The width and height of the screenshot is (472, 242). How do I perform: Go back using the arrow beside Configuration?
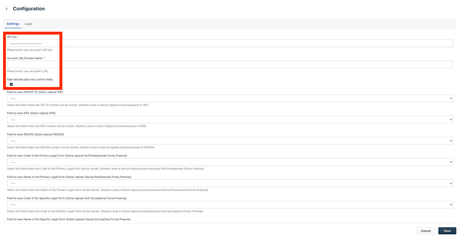[x=7, y=9]
